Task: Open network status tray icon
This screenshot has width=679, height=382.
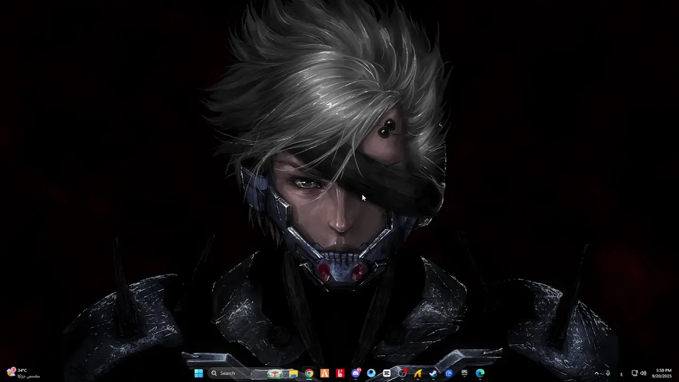Action: (x=634, y=373)
